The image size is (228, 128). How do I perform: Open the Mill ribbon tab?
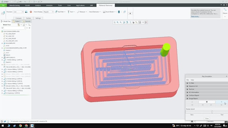[x=91, y=5]
